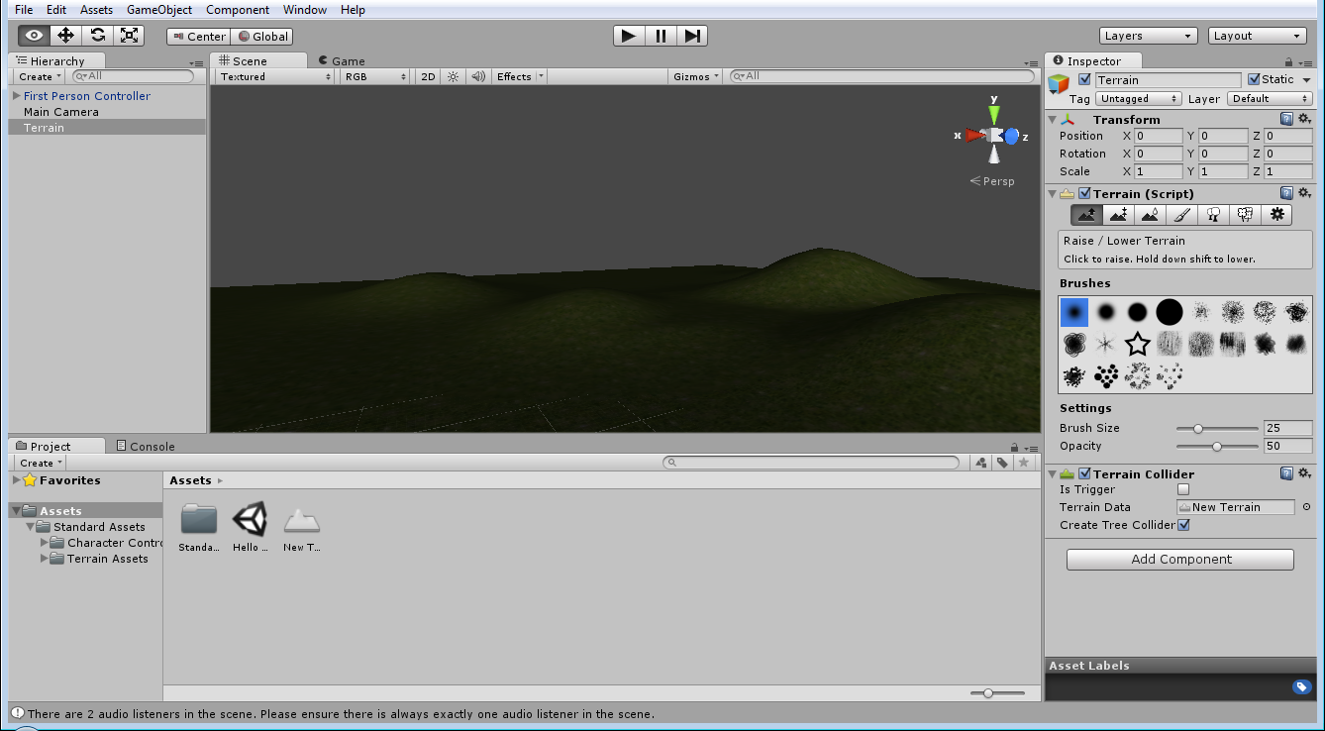Click the Terrain name input field
Image resolution: width=1325 pixels, height=731 pixels.
click(x=1168, y=79)
